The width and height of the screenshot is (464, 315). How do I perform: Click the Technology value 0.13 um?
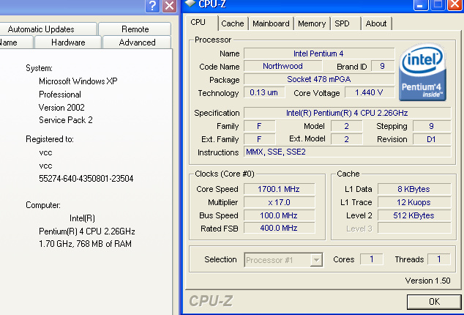(264, 92)
